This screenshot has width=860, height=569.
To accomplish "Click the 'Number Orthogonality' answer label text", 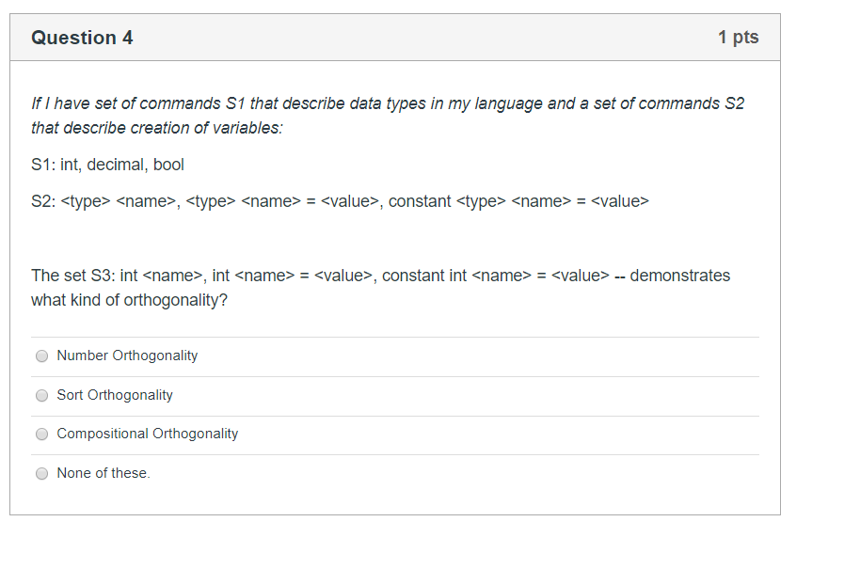I will click(x=127, y=356).
